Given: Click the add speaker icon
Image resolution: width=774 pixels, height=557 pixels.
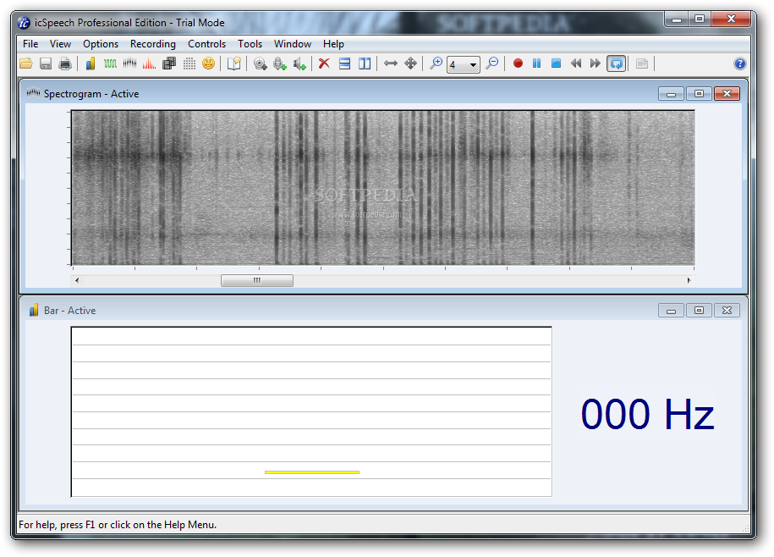Looking at the screenshot, I should click(299, 63).
